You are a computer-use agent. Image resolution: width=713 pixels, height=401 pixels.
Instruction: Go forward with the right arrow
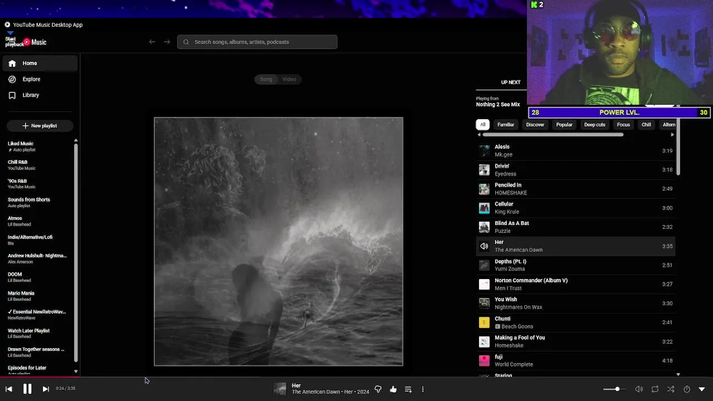[167, 42]
